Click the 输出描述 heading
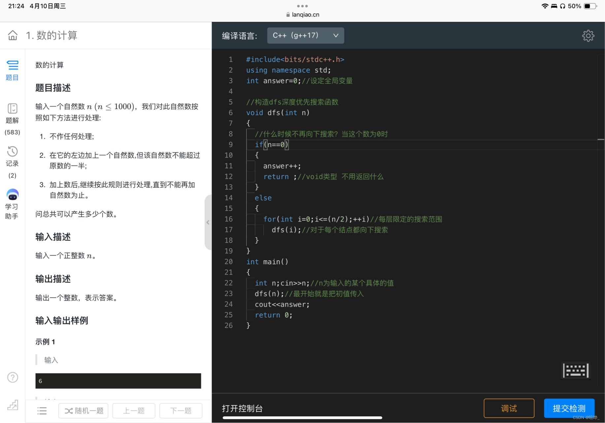Image resolution: width=605 pixels, height=423 pixels. coord(53,279)
